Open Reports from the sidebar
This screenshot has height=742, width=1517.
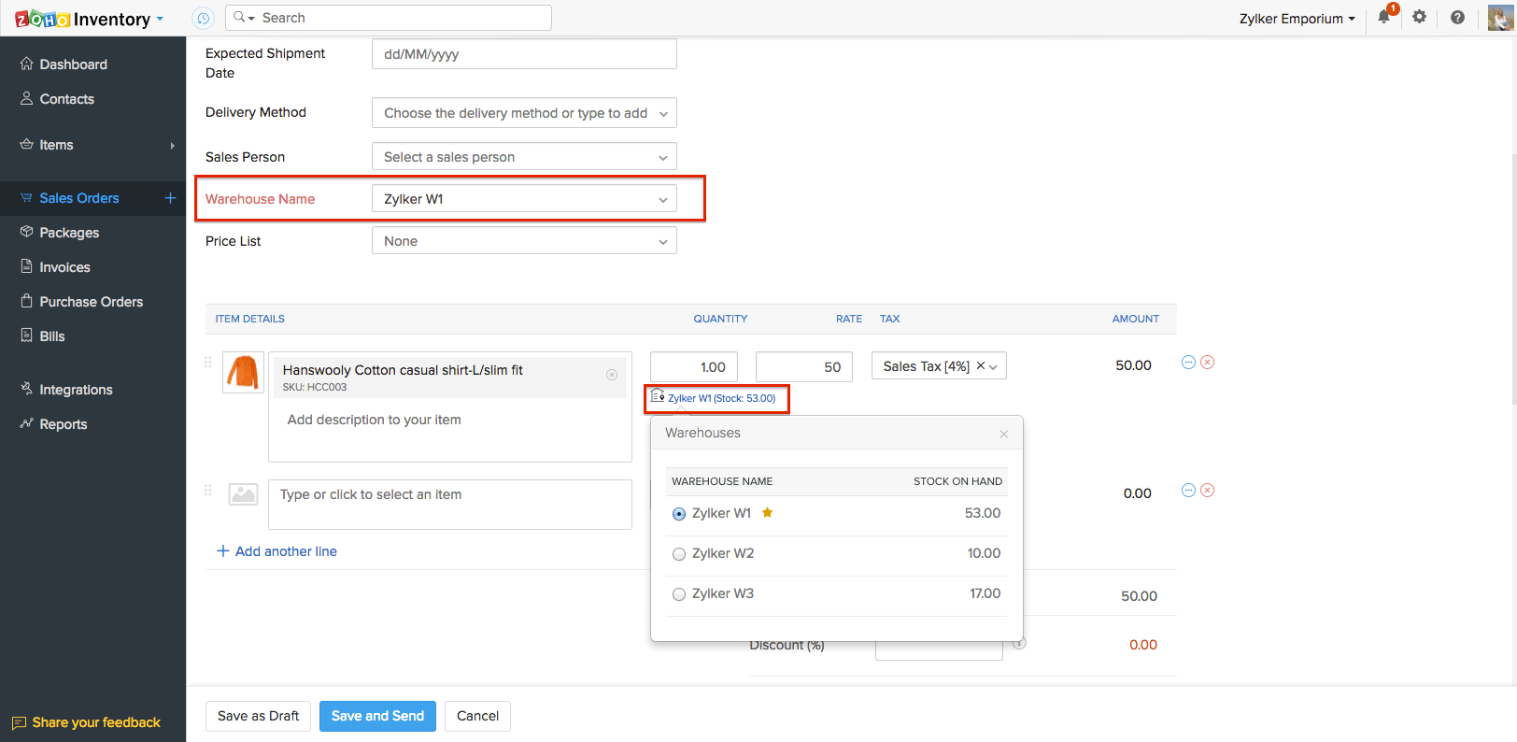[x=64, y=424]
